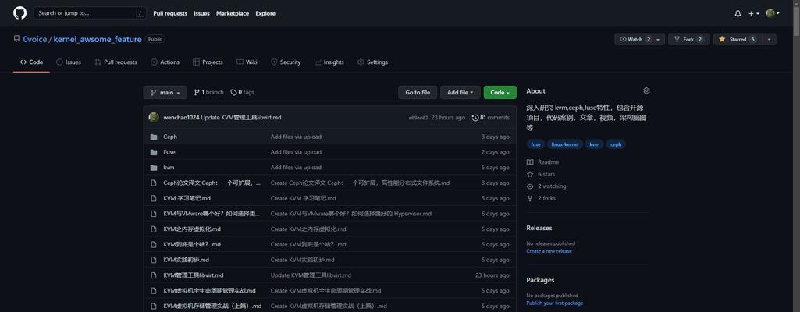The height and width of the screenshot is (312, 800).
Task: Go to Issues in top nav
Action: click(x=201, y=13)
